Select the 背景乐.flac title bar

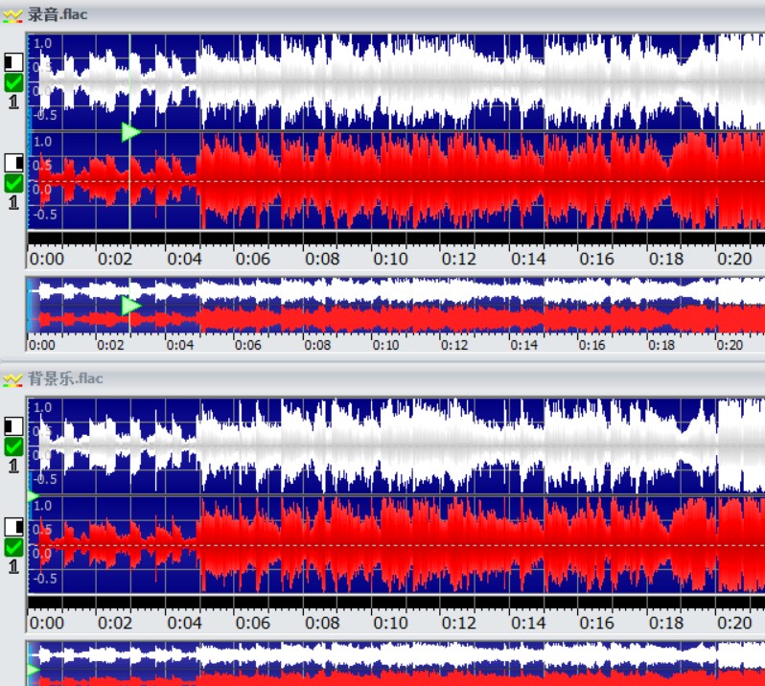tap(383, 378)
